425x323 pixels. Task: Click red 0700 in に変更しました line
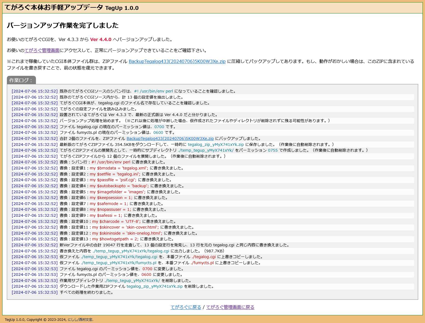(x=147, y=269)
